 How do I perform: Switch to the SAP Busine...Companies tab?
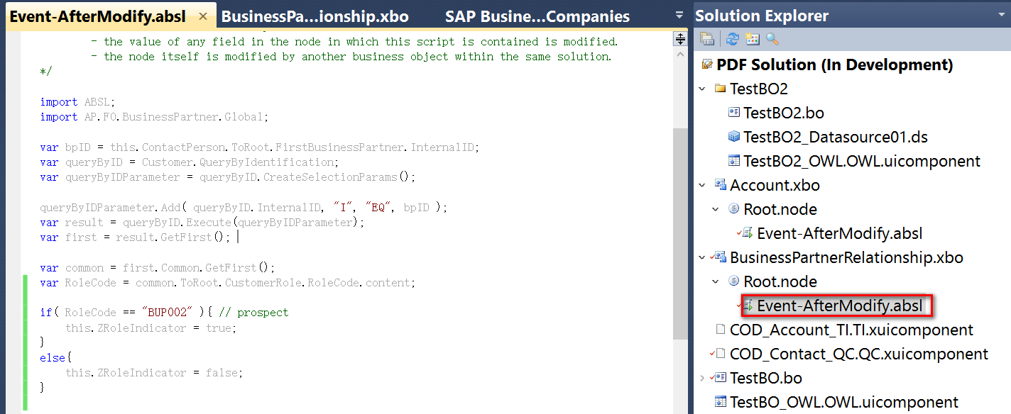tap(537, 16)
